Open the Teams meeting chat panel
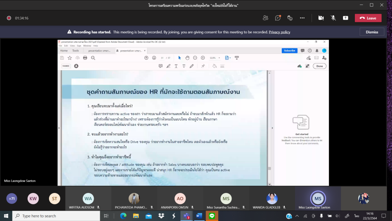Viewport: 392px width, 221px height. [x=278, y=18]
